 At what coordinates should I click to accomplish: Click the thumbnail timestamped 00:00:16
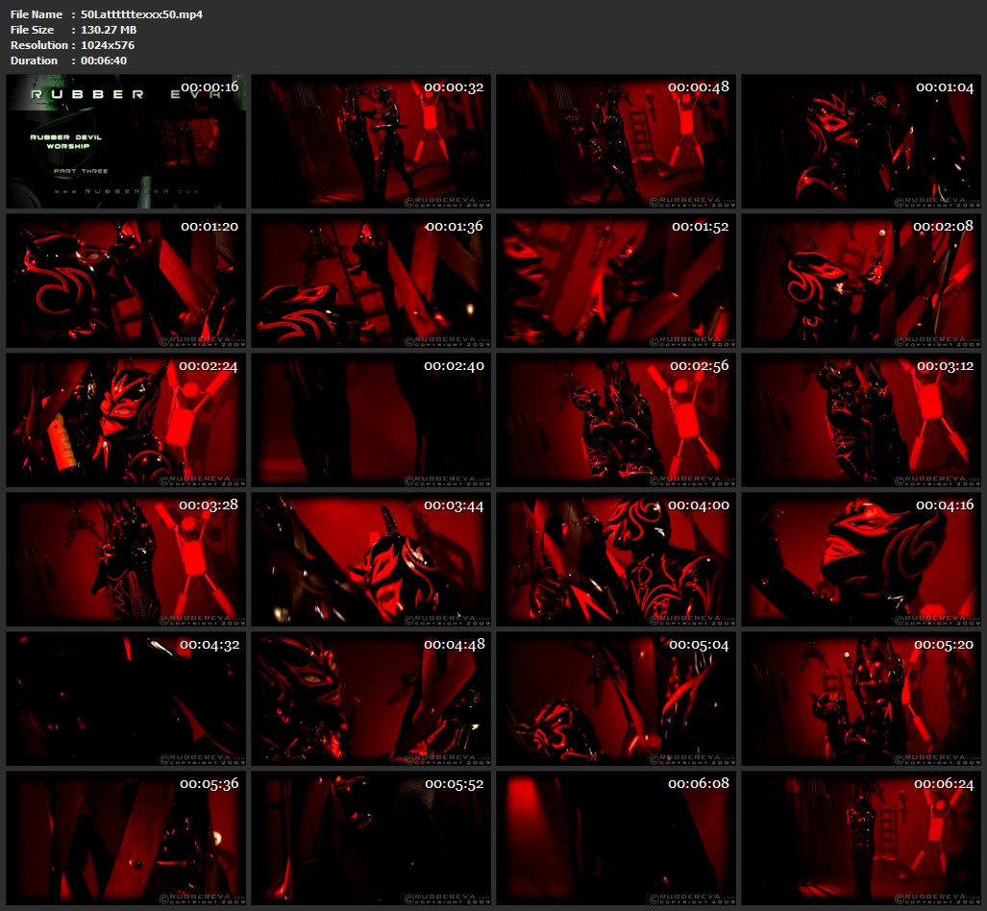coord(126,141)
